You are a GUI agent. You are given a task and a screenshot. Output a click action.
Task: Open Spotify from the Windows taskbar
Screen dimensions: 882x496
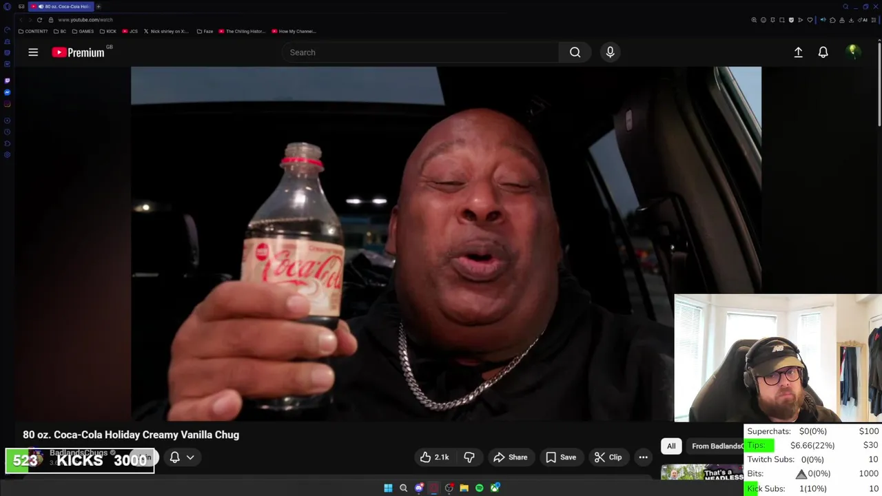[480, 488]
